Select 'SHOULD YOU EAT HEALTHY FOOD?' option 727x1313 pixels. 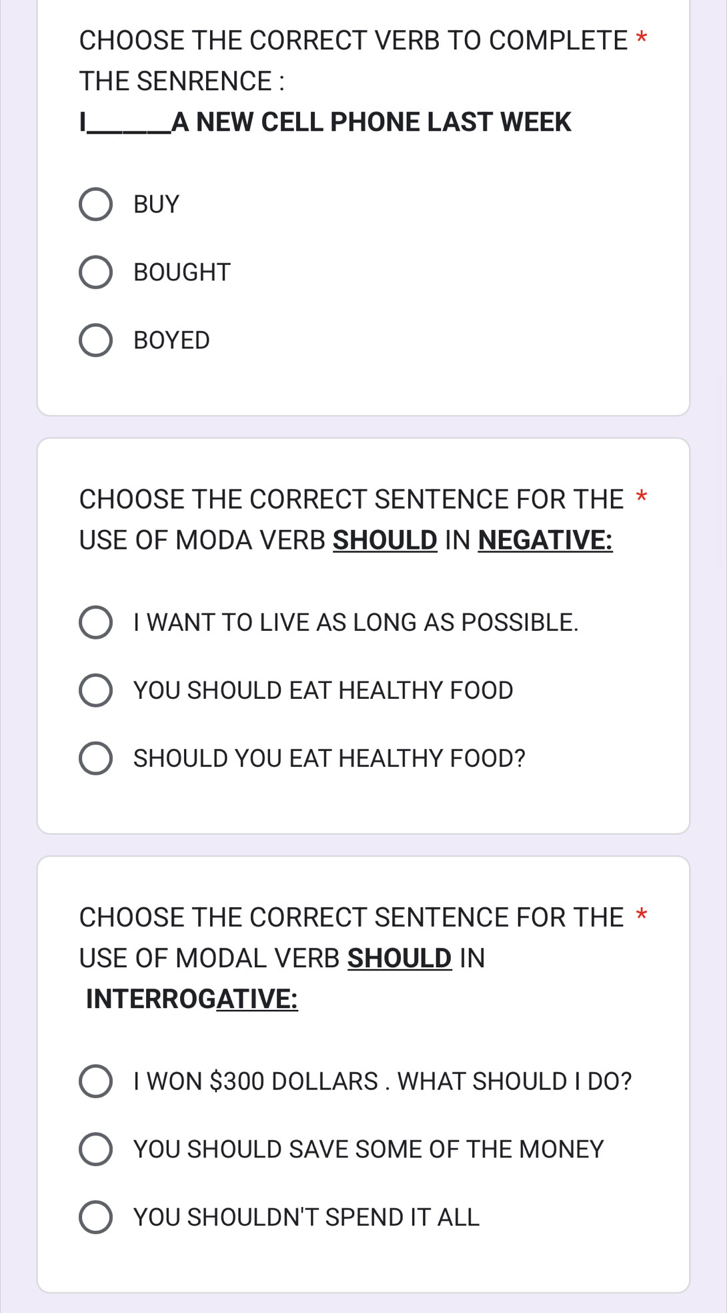(95, 758)
